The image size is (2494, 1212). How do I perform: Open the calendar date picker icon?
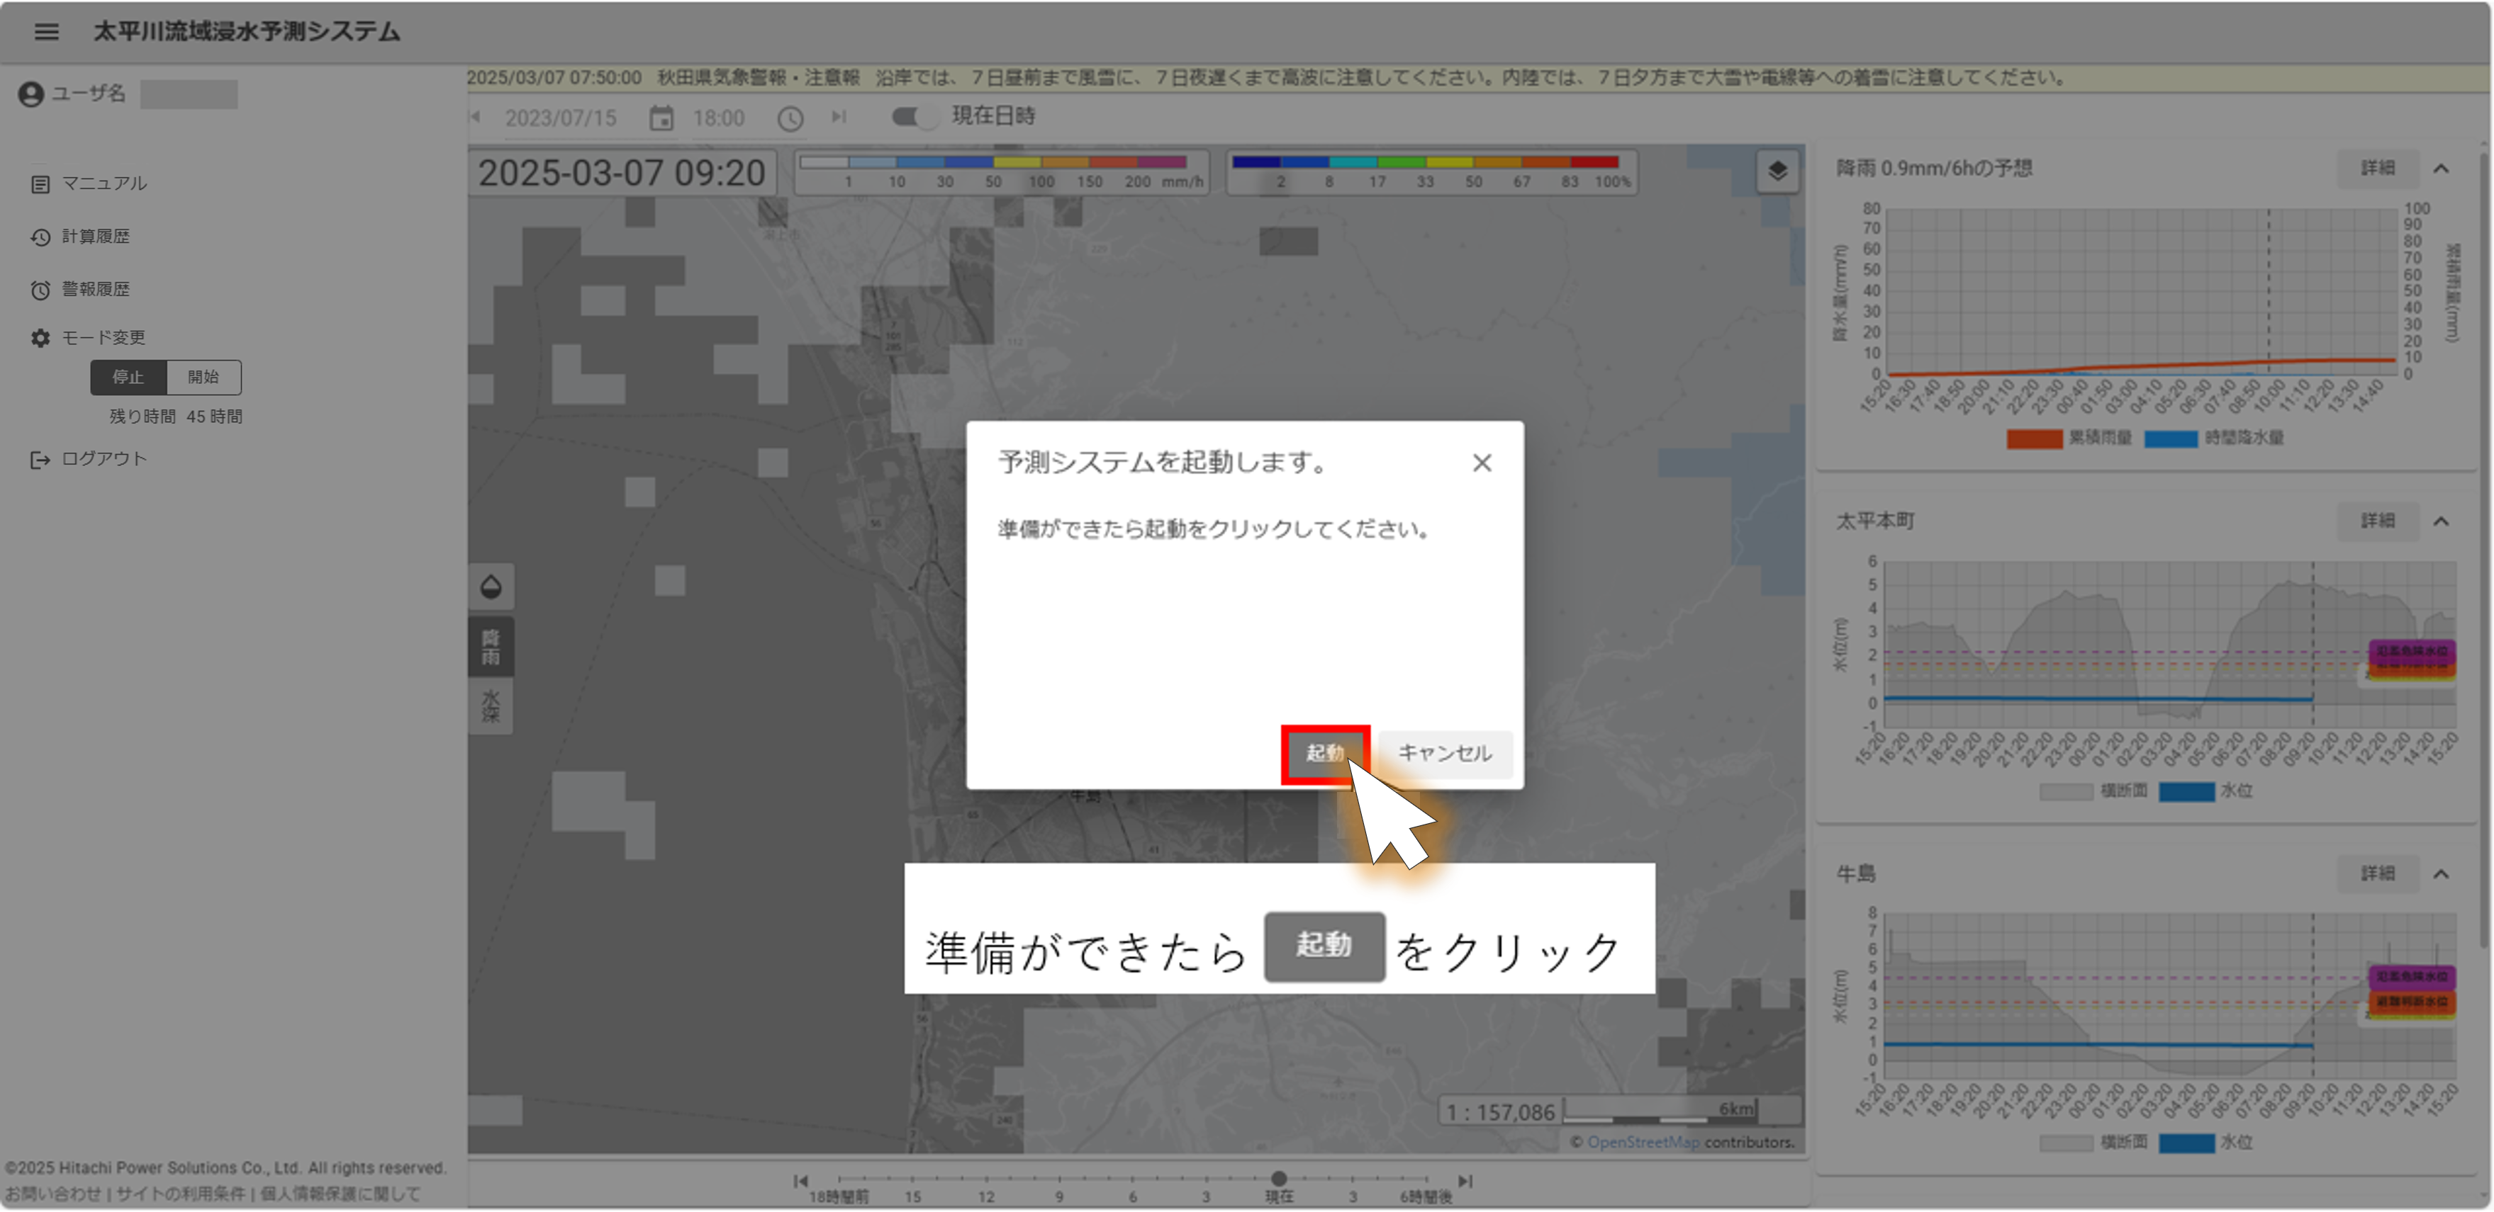pos(661,118)
